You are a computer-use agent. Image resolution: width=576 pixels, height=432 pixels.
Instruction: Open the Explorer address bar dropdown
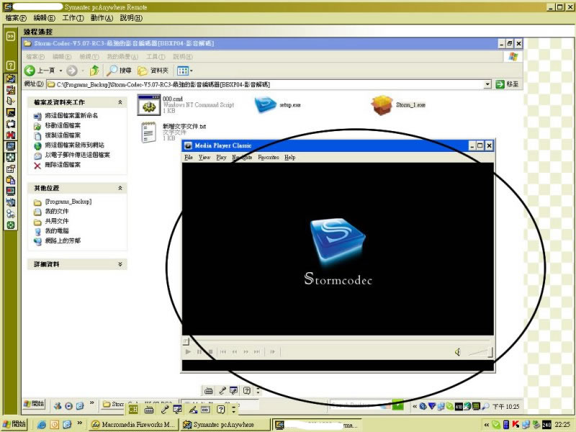click(487, 84)
